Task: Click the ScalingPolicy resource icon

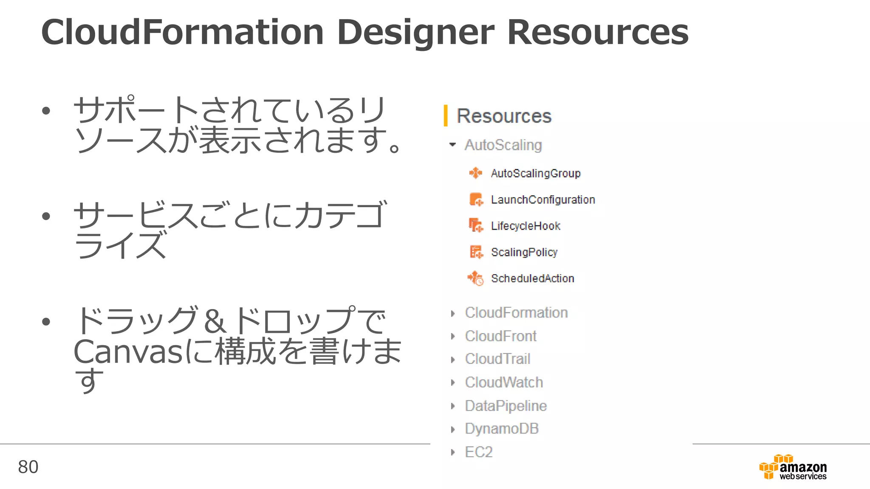Action: [x=476, y=252]
